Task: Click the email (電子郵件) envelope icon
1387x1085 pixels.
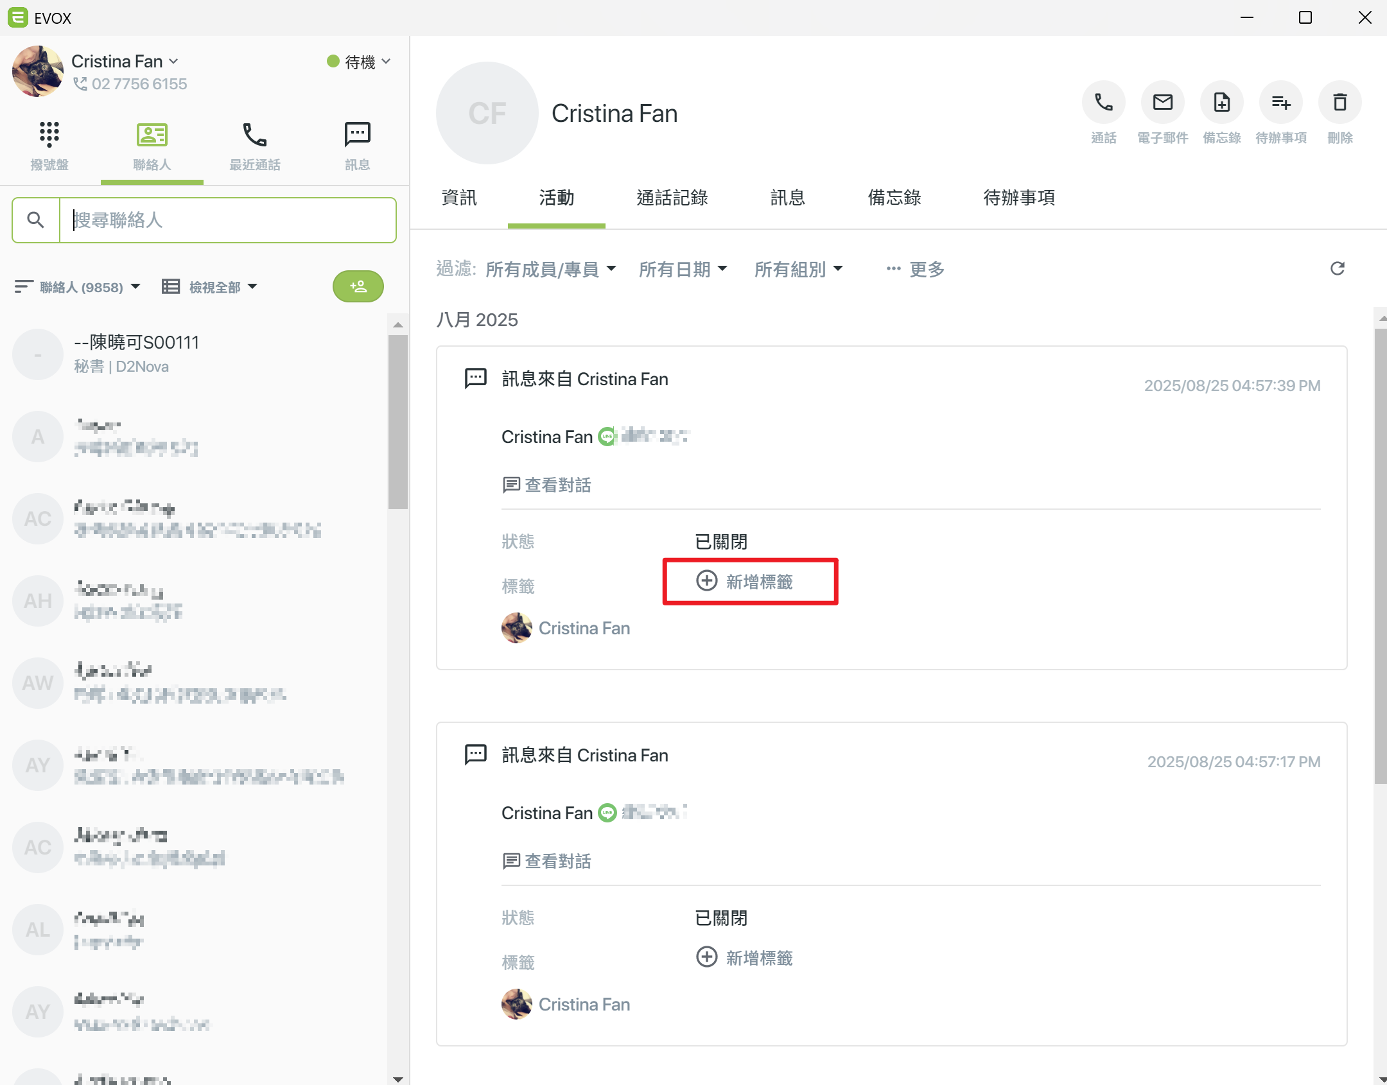Action: click(x=1162, y=103)
